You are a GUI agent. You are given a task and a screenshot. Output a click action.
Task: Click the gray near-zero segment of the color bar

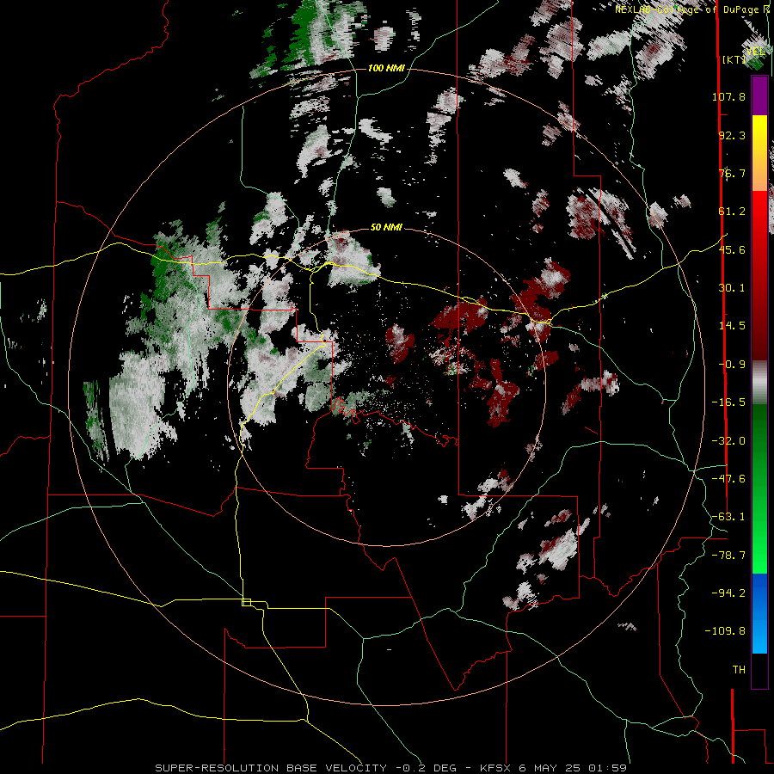(759, 383)
